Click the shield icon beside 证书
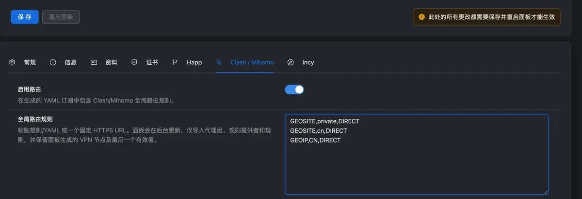This screenshot has width=582, height=199. point(134,62)
